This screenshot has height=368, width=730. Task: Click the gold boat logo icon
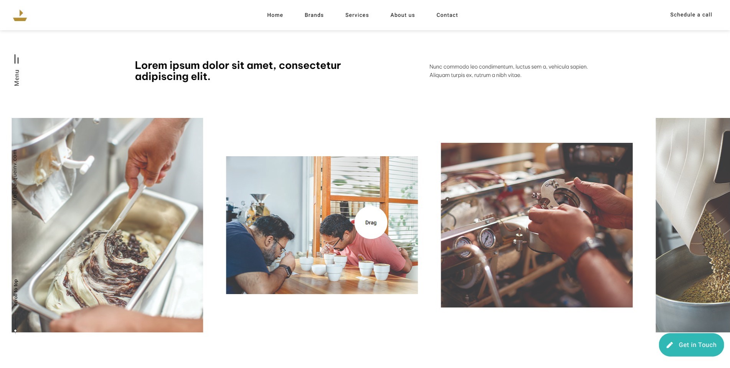tap(20, 15)
